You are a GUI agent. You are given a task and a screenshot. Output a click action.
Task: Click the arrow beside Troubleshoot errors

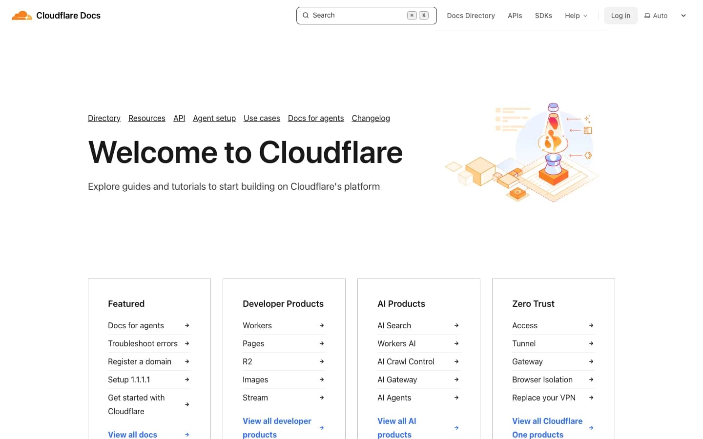point(187,343)
